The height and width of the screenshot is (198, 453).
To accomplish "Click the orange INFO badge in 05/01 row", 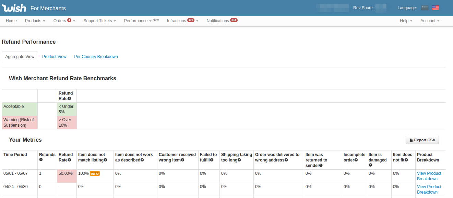I will coord(95,174).
